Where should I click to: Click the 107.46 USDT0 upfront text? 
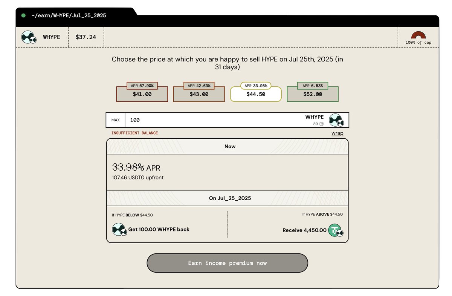pyautogui.click(x=138, y=177)
